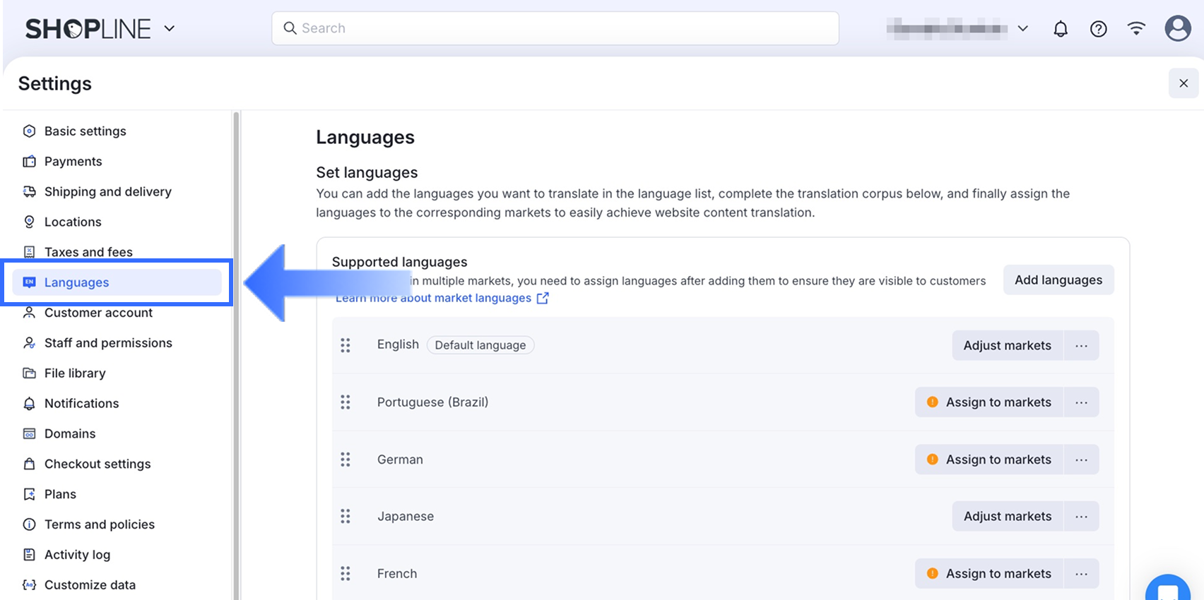Open Payments settings in sidebar
The width and height of the screenshot is (1204, 600).
tap(73, 162)
